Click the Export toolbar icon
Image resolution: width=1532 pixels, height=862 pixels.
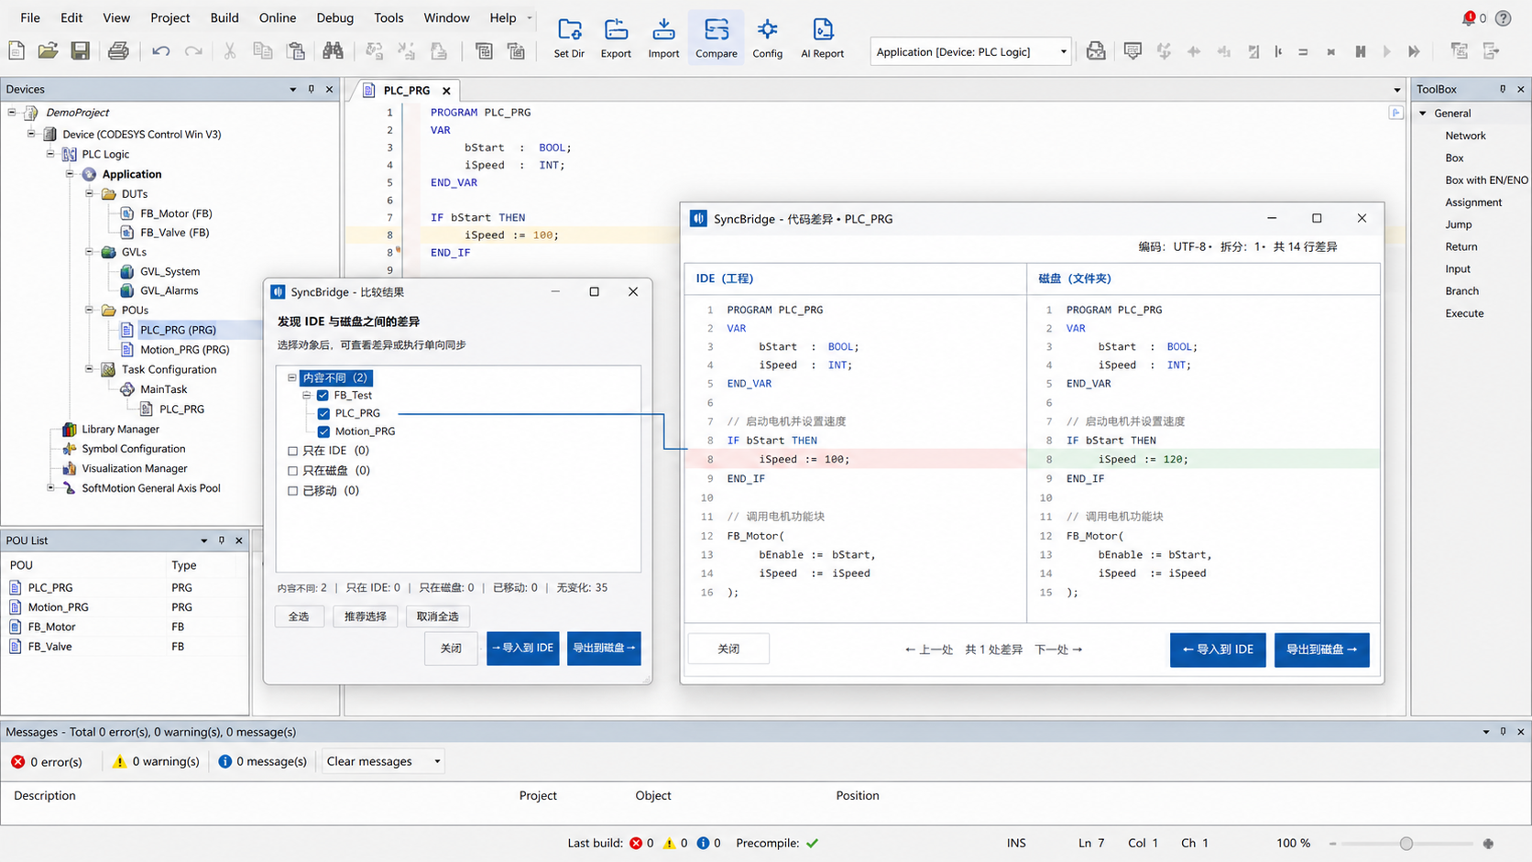coord(616,38)
